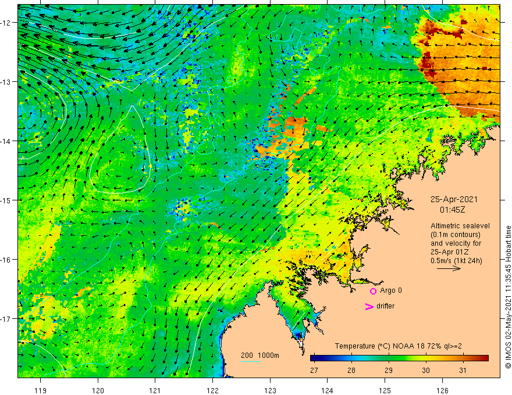
Task: Click the time text 01:45Z
Action: [x=453, y=210]
